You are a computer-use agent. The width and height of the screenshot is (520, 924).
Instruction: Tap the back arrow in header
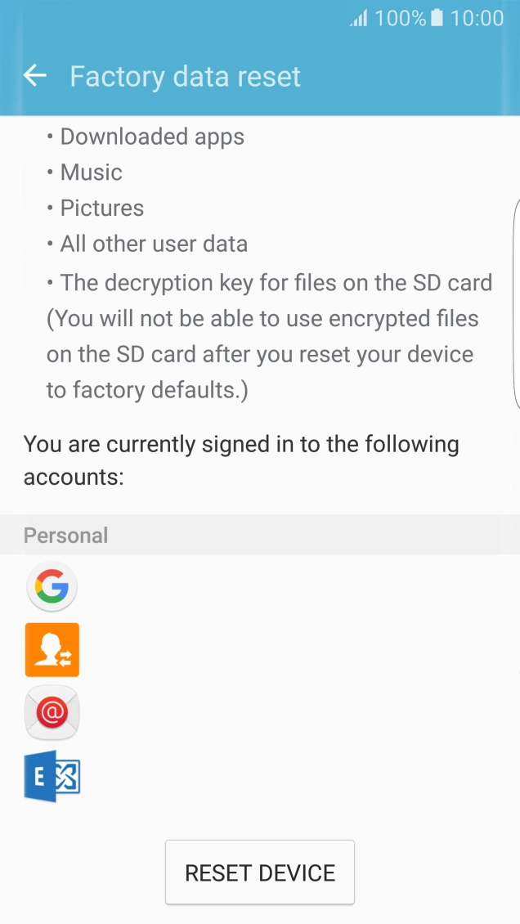tap(35, 76)
